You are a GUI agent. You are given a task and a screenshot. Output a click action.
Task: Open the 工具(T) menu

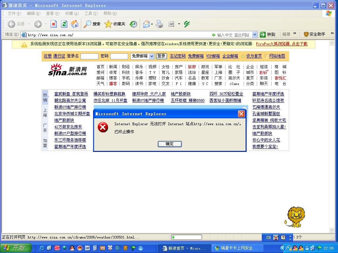click(x=91, y=13)
